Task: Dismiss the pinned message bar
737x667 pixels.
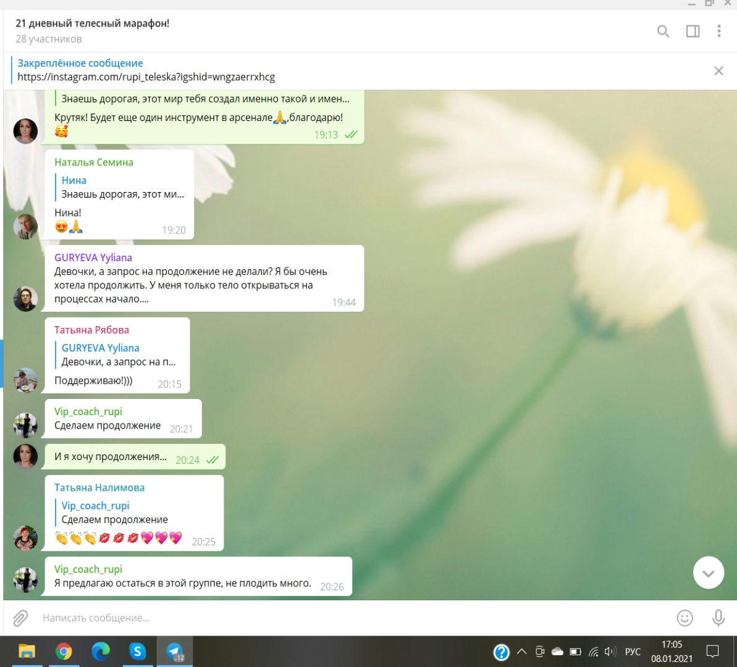Action: click(718, 71)
